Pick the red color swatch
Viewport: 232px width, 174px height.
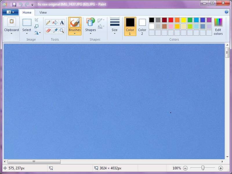pos(171,20)
